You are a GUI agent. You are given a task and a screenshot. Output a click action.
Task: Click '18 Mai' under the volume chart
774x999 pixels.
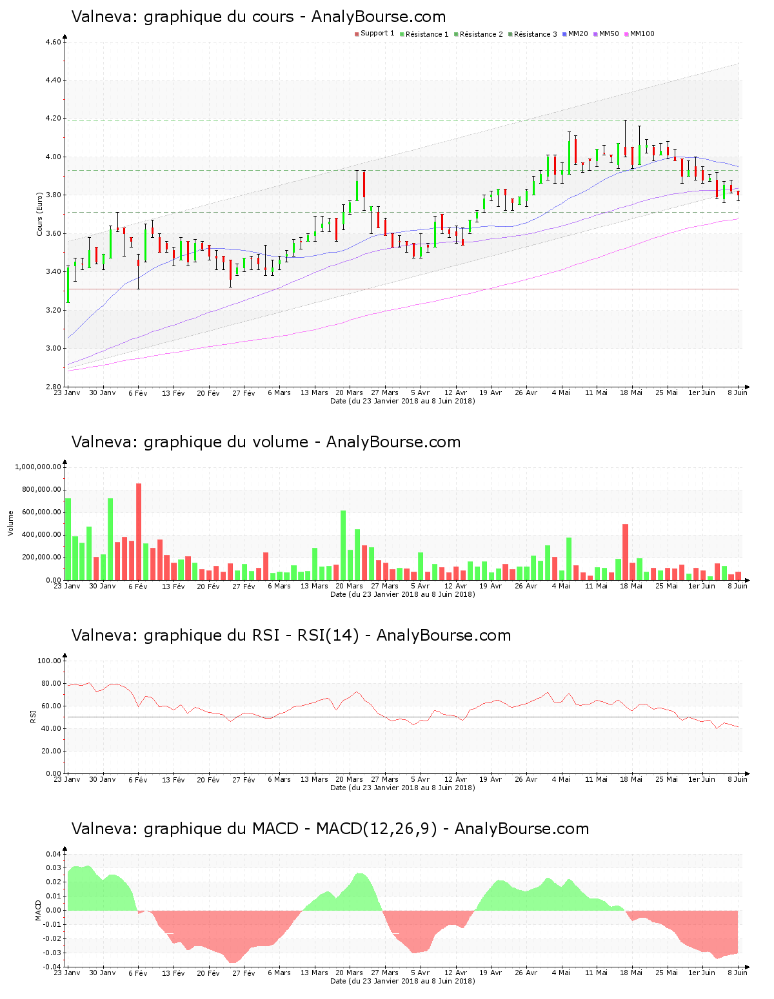pyautogui.click(x=631, y=586)
